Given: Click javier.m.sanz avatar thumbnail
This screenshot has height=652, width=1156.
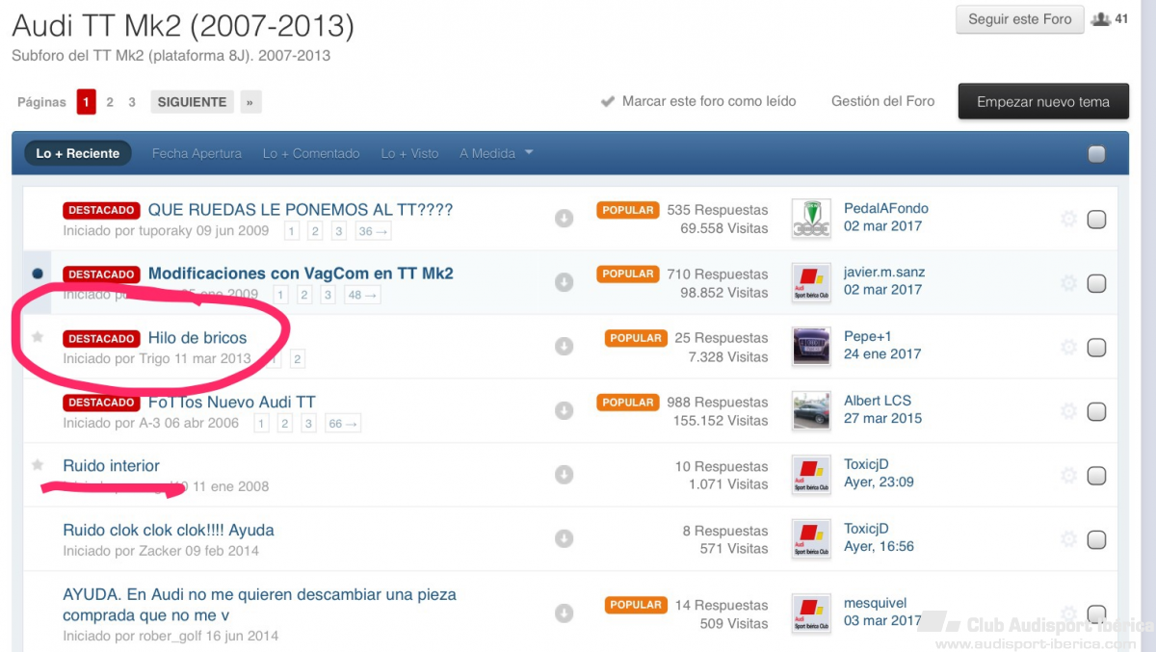Looking at the screenshot, I should tap(811, 283).
